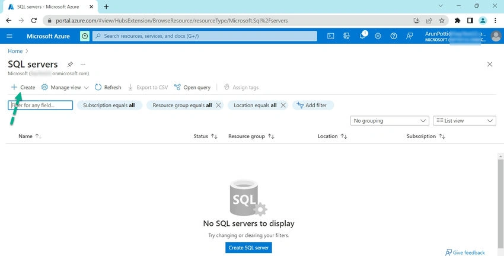Click Refresh in the command bar

108,87
